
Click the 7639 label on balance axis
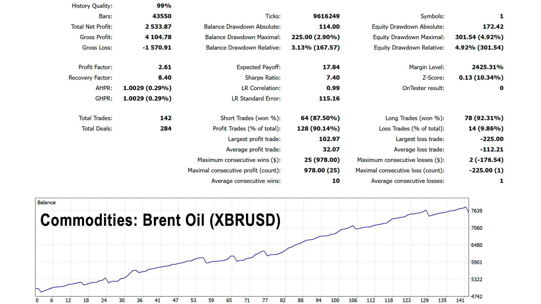tap(476, 211)
